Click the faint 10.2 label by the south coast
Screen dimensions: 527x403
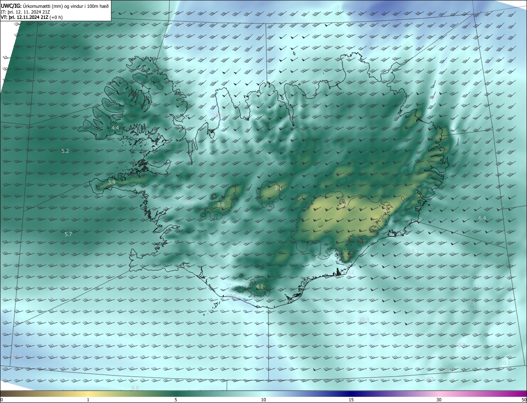click(350, 272)
